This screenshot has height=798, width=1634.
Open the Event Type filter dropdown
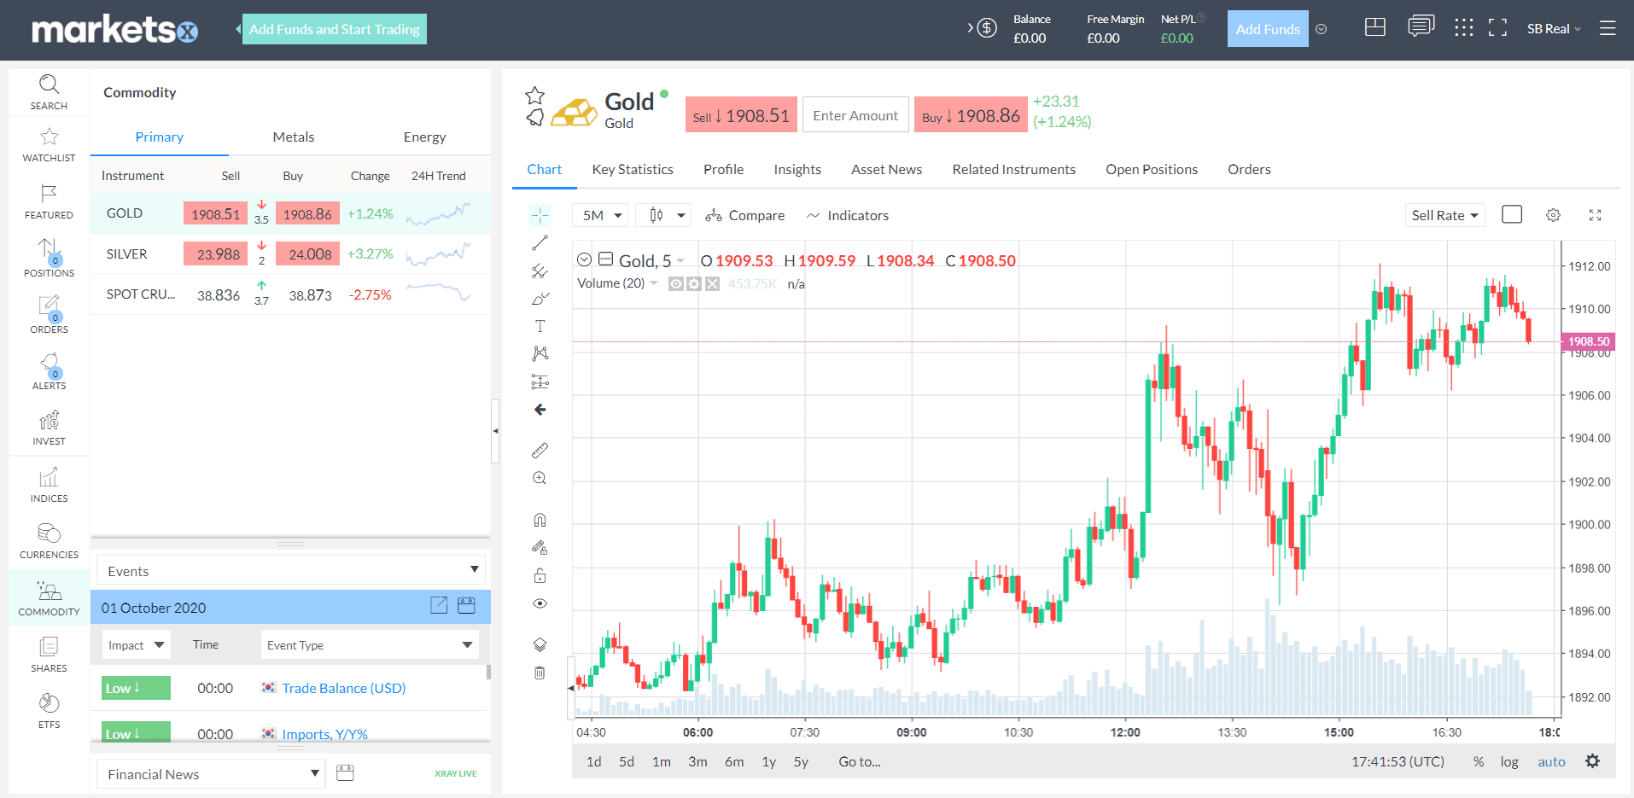point(370,644)
